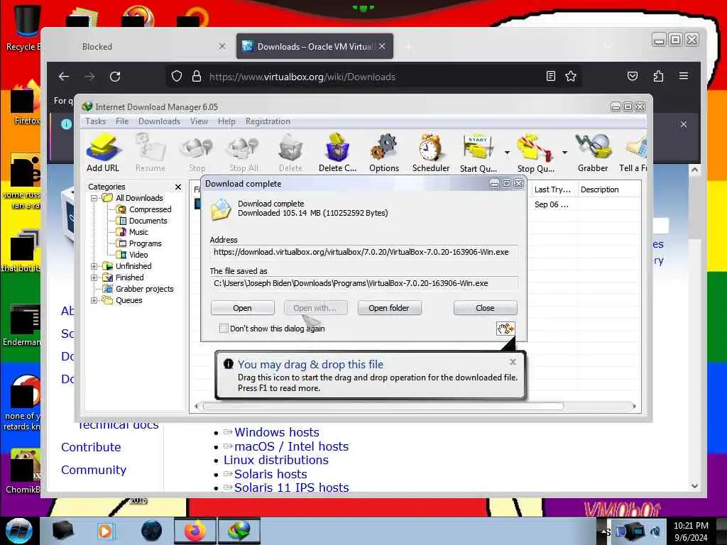Click the Stop All toolbar icon
The image size is (727, 545).
pos(244,153)
